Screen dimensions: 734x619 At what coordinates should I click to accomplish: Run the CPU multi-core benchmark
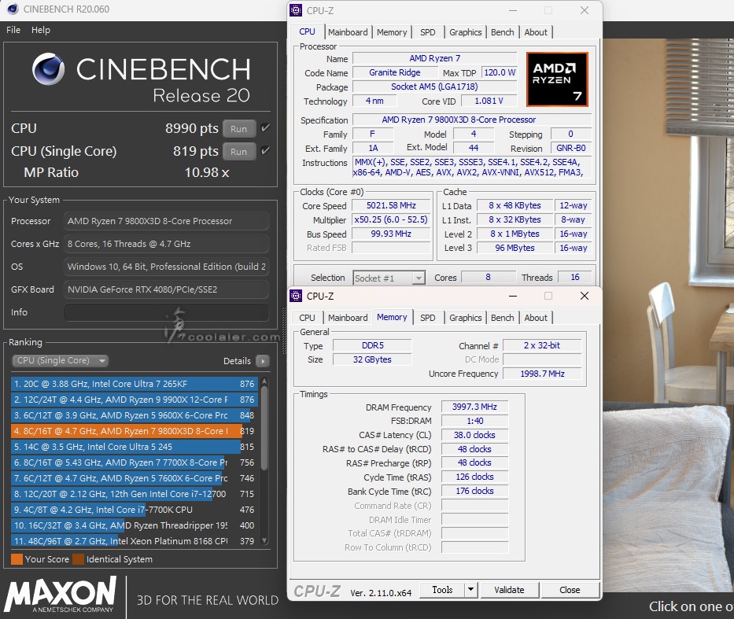(x=238, y=129)
